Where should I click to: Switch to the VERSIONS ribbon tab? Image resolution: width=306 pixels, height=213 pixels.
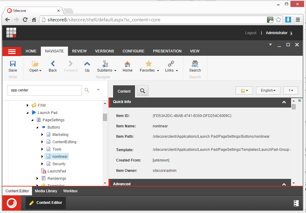pos(105,51)
